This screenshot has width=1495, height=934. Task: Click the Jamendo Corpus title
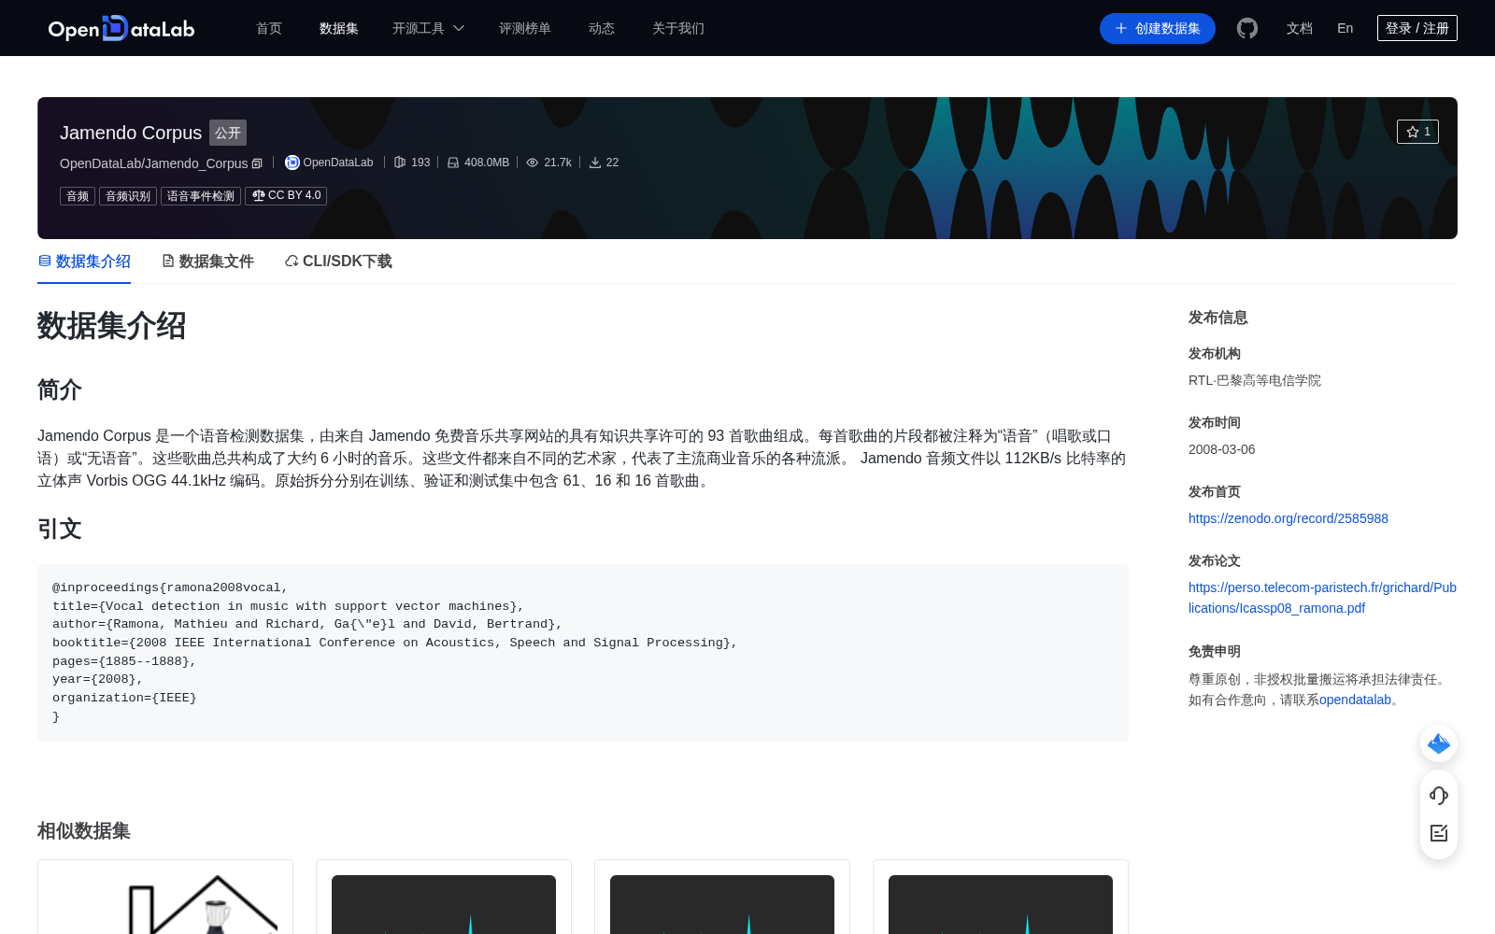pos(131,133)
